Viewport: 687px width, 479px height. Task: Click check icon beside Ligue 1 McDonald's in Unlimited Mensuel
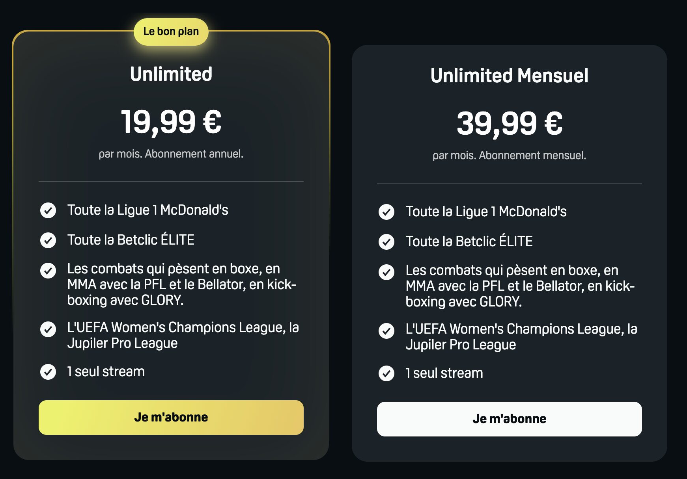point(386,212)
